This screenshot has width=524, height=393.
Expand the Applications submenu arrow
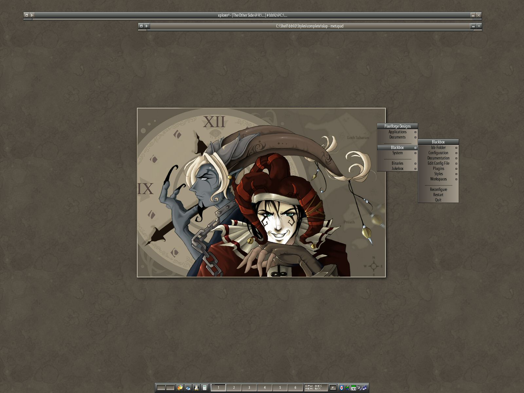point(415,132)
